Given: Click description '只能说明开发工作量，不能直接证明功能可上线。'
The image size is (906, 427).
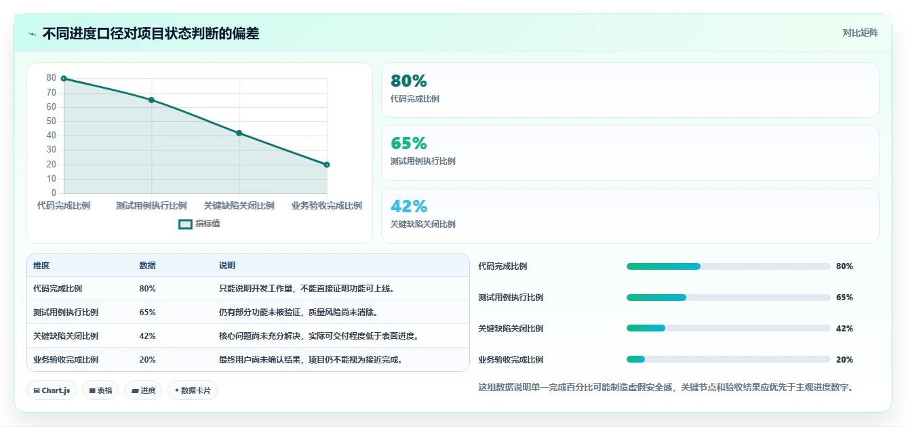Looking at the screenshot, I should [x=307, y=289].
